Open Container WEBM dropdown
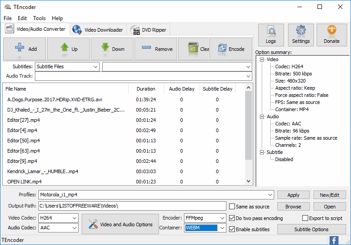351x245 pixels. [205, 228]
